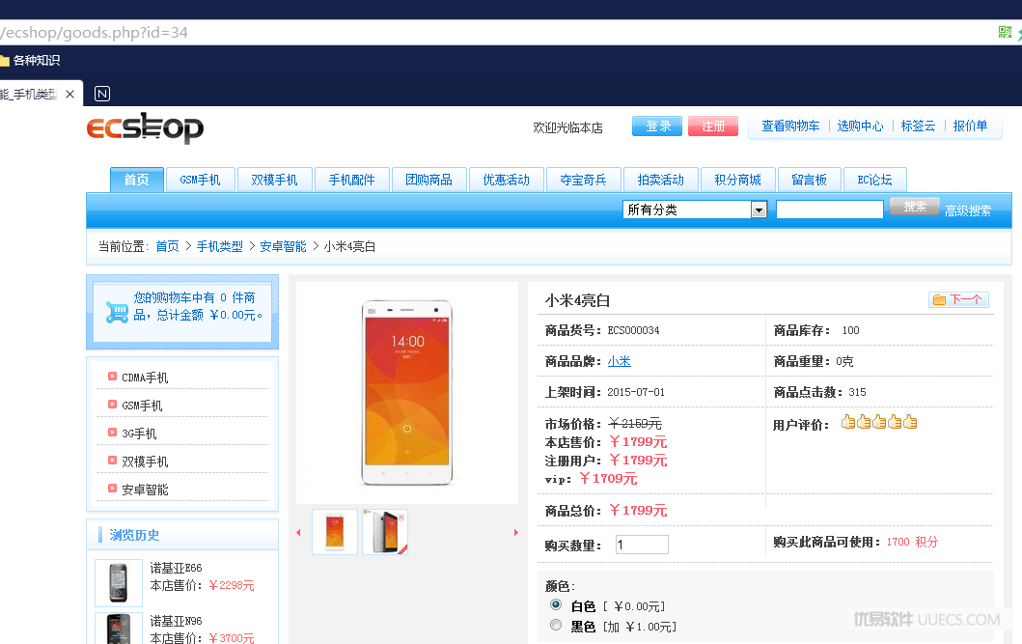Open 双模手机 category in sidebar
Image resolution: width=1022 pixels, height=644 pixels.
click(x=145, y=462)
